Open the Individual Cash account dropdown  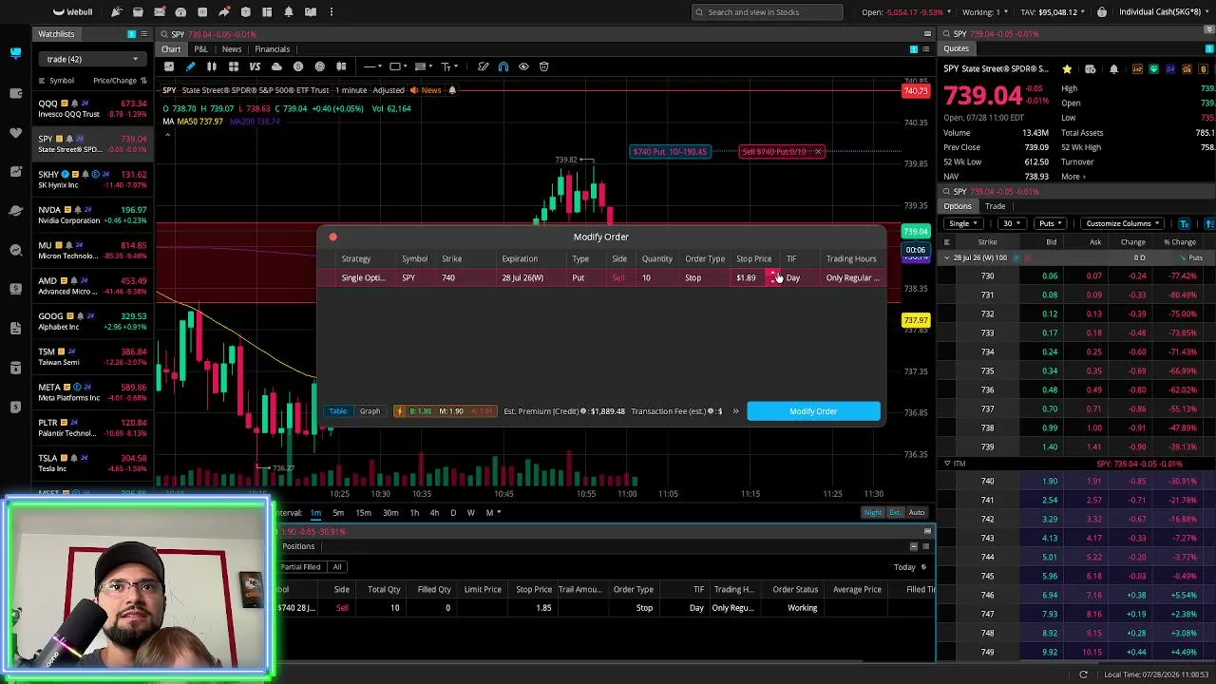(x=1163, y=12)
